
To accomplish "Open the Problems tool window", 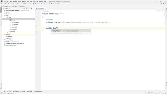I will pos(16,91).
